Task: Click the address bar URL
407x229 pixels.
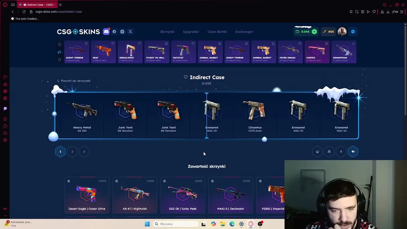Action: point(59,12)
